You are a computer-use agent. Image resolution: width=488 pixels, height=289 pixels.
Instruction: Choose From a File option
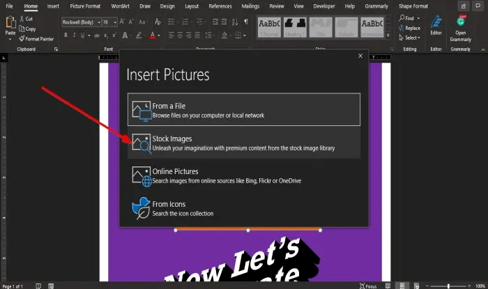click(x=244, y=109)
